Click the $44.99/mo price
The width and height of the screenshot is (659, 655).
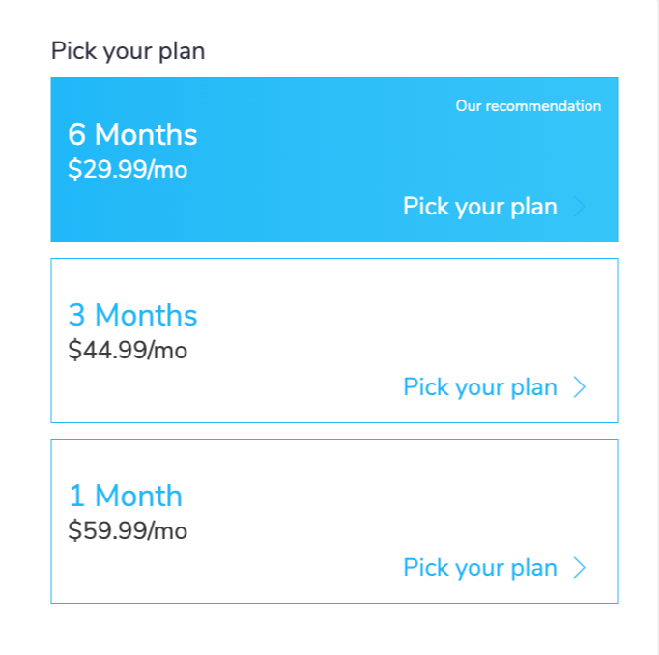click(x=128, y=350)
